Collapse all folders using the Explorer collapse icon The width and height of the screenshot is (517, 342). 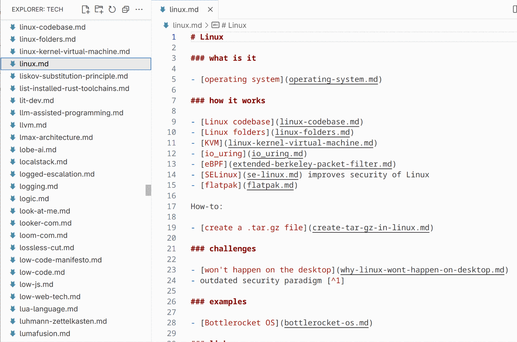pos(125,9)
